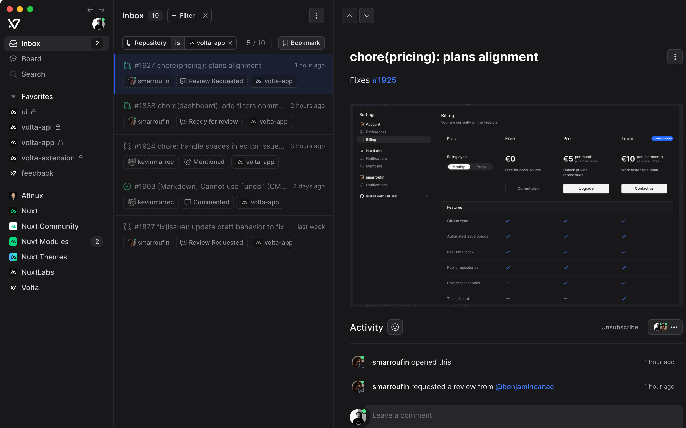Select volta-app in Favorites
Screen dimensions: 686x428
point(57,142)
